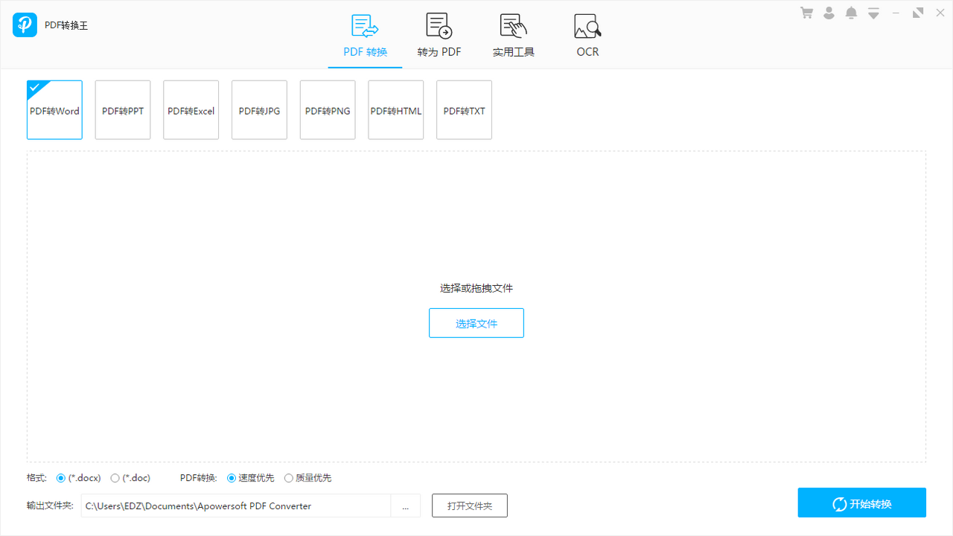Switch to the PDF转JPG tab
Screen dimensions: 953x536
click(259, 109)
